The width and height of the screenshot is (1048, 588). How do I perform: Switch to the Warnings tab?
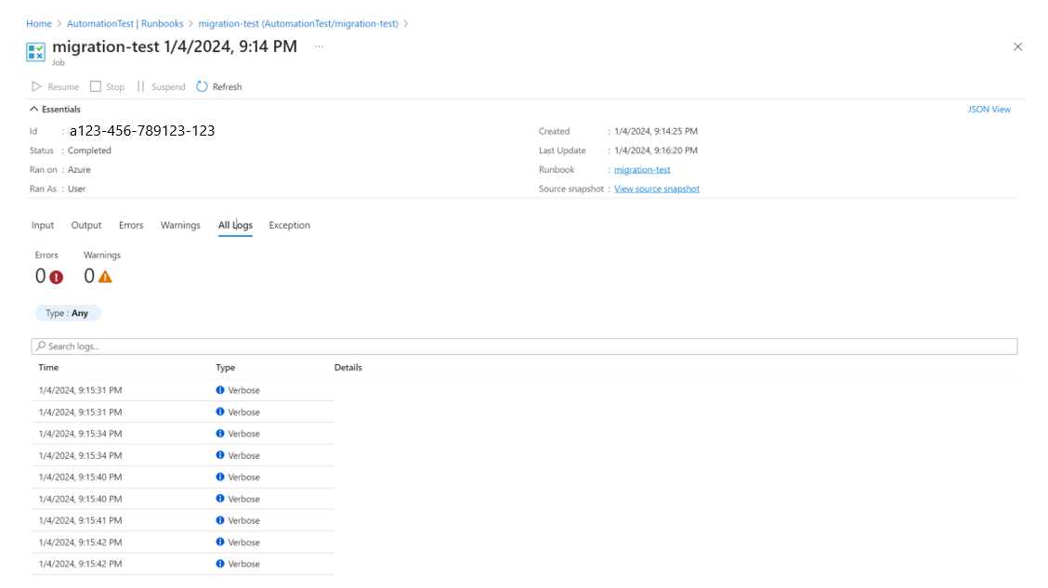click(180, 225)
